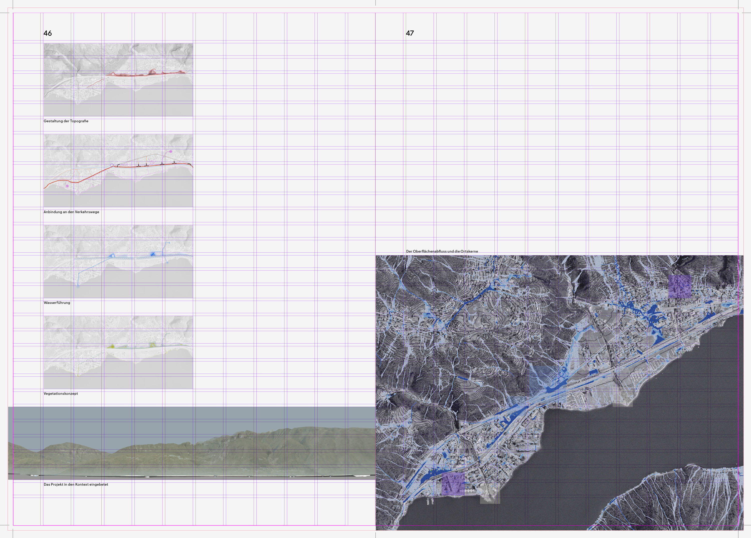Select the mountain panorama image
This screenshot has height=538, width=751.
click(x=192, y=443)
